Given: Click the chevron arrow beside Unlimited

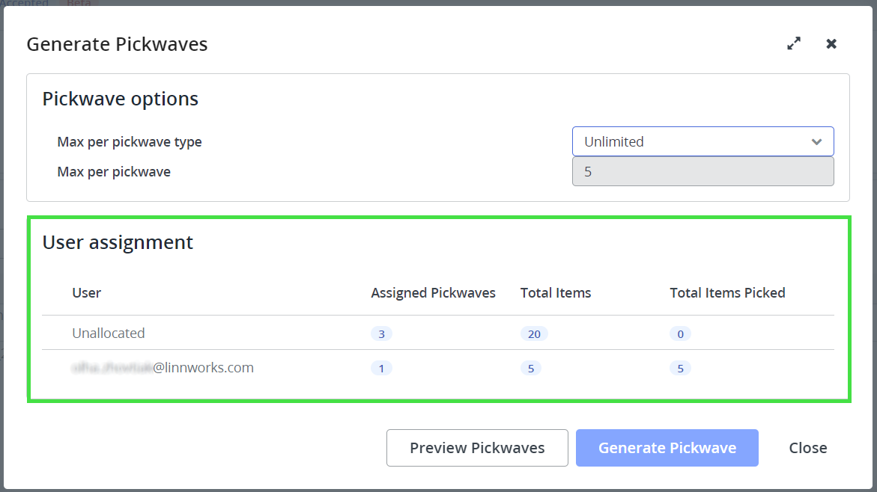Looking at the screenshot, I should 816,141.
